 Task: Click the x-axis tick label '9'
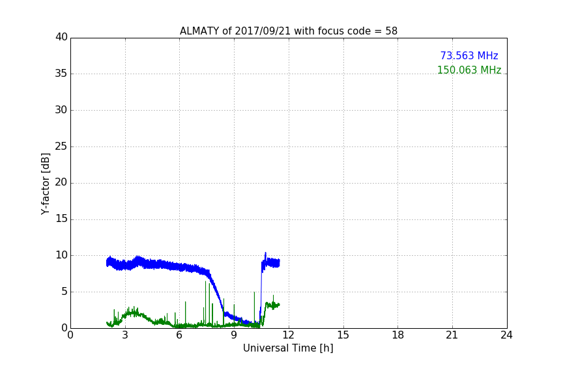click(234, 335)
